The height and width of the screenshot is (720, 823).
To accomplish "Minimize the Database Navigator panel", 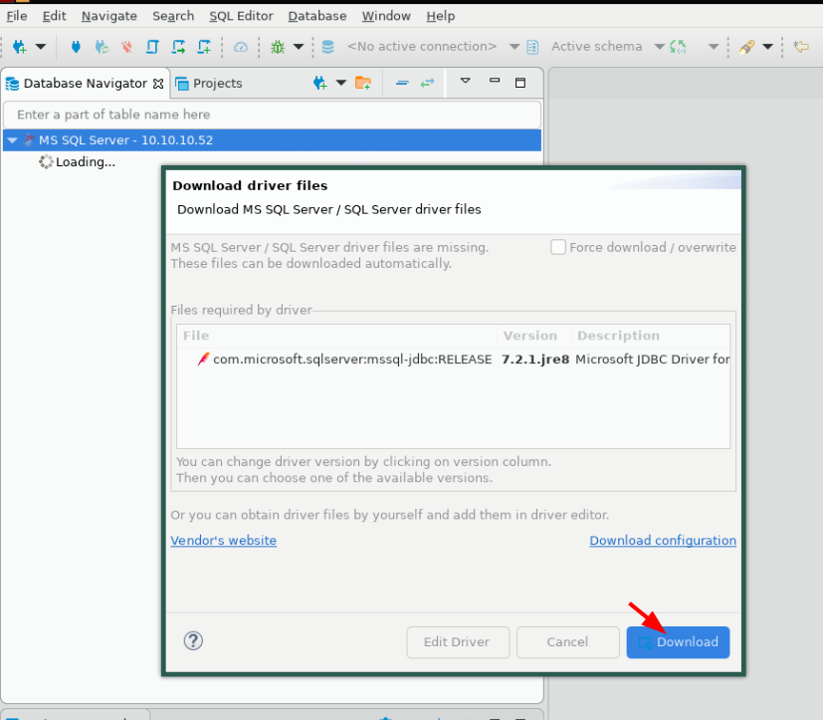I will click(495, 81).
